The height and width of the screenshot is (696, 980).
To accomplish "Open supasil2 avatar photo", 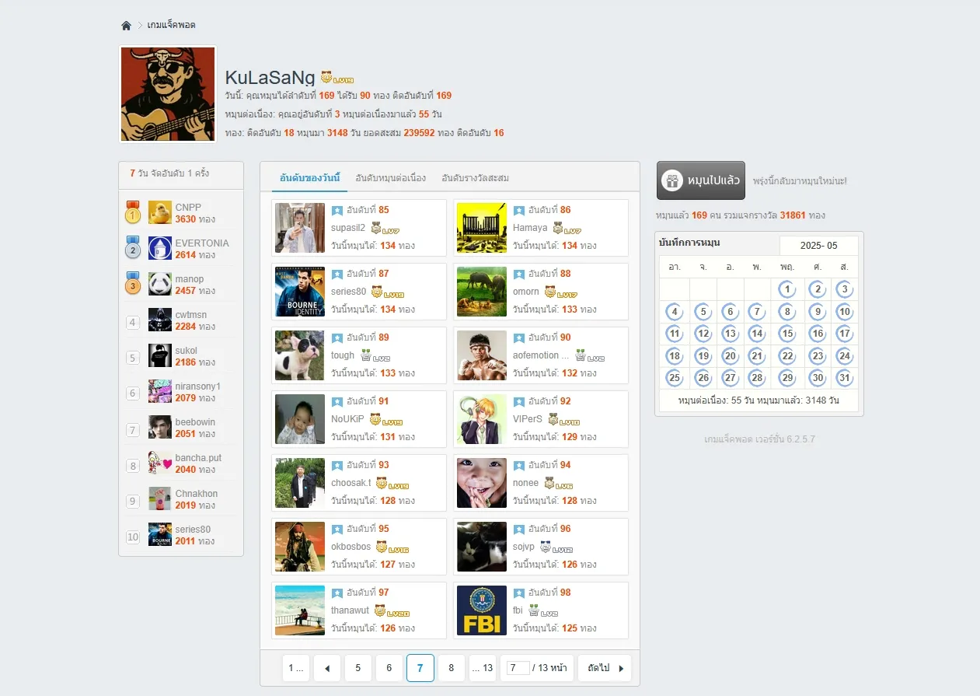I will 300,228.
